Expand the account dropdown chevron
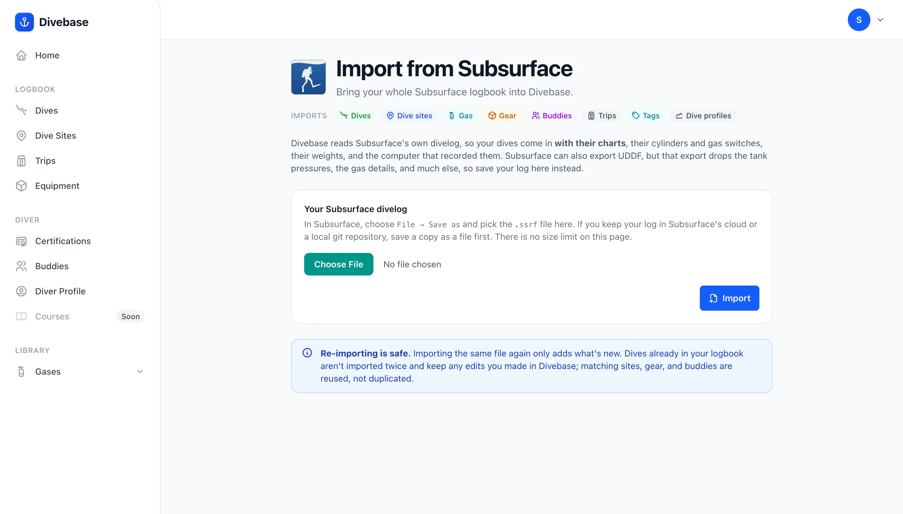The image size is (903, 514). 880,20
